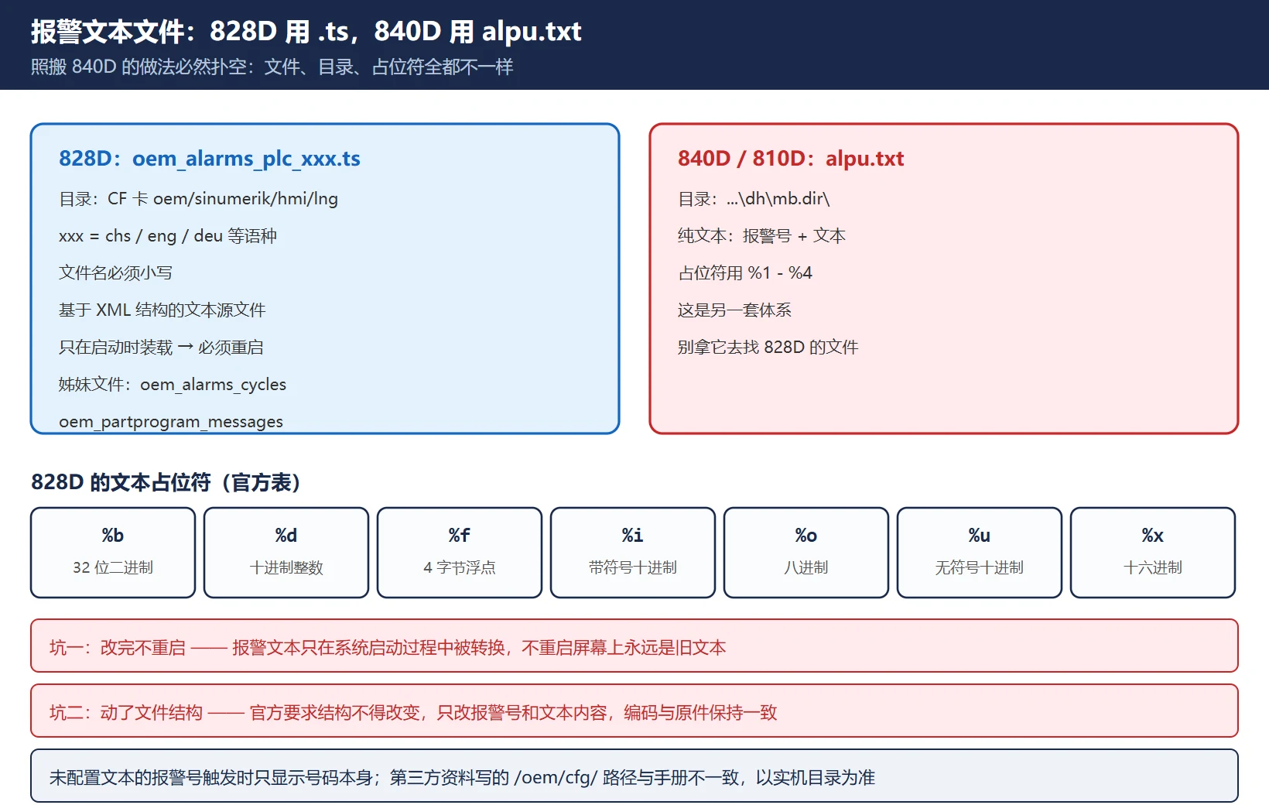Image resolution: width=1269 pixels, height=805 pixels.
Task: Click the title '报警文本文件：828D 用 .ts，840D 用 alpu.txt'
Action: click(306, 32)
